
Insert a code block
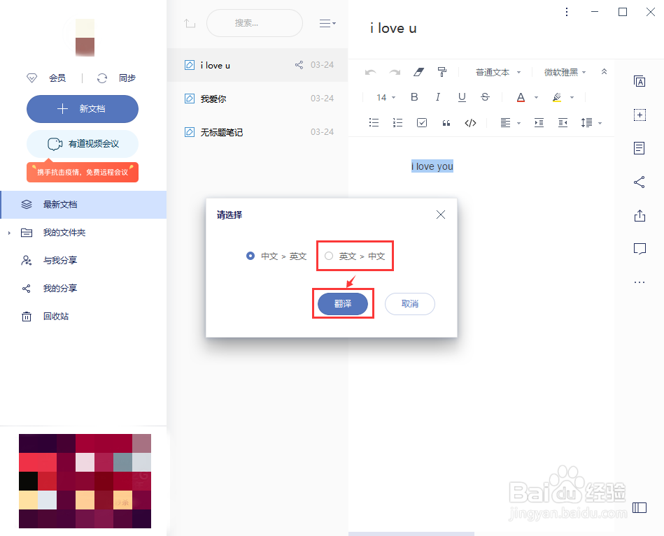470,123
